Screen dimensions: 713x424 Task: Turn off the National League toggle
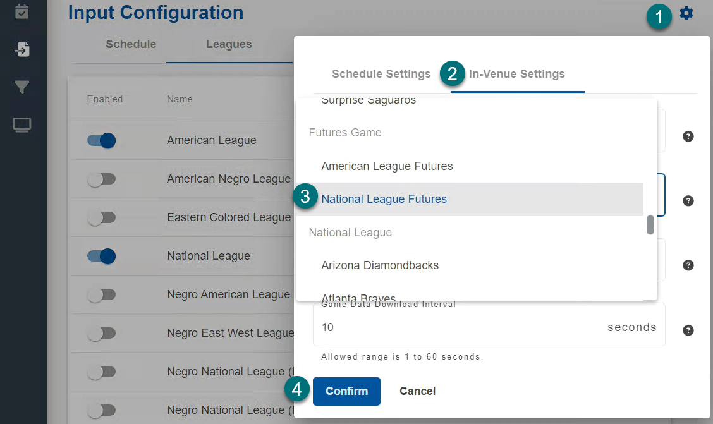coord(102,256)
